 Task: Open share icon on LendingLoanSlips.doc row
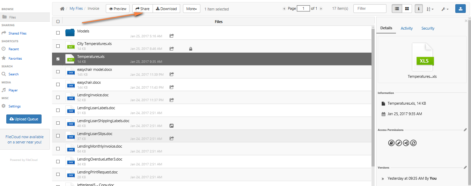coord(172,139)
